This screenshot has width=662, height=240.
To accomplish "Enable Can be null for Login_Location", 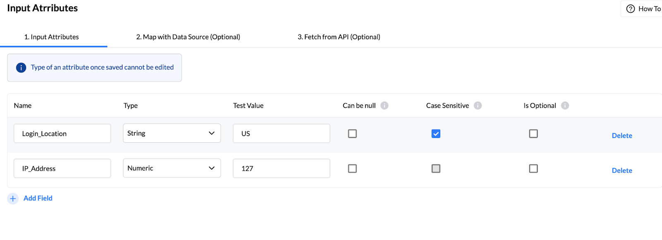I will 352,133.
